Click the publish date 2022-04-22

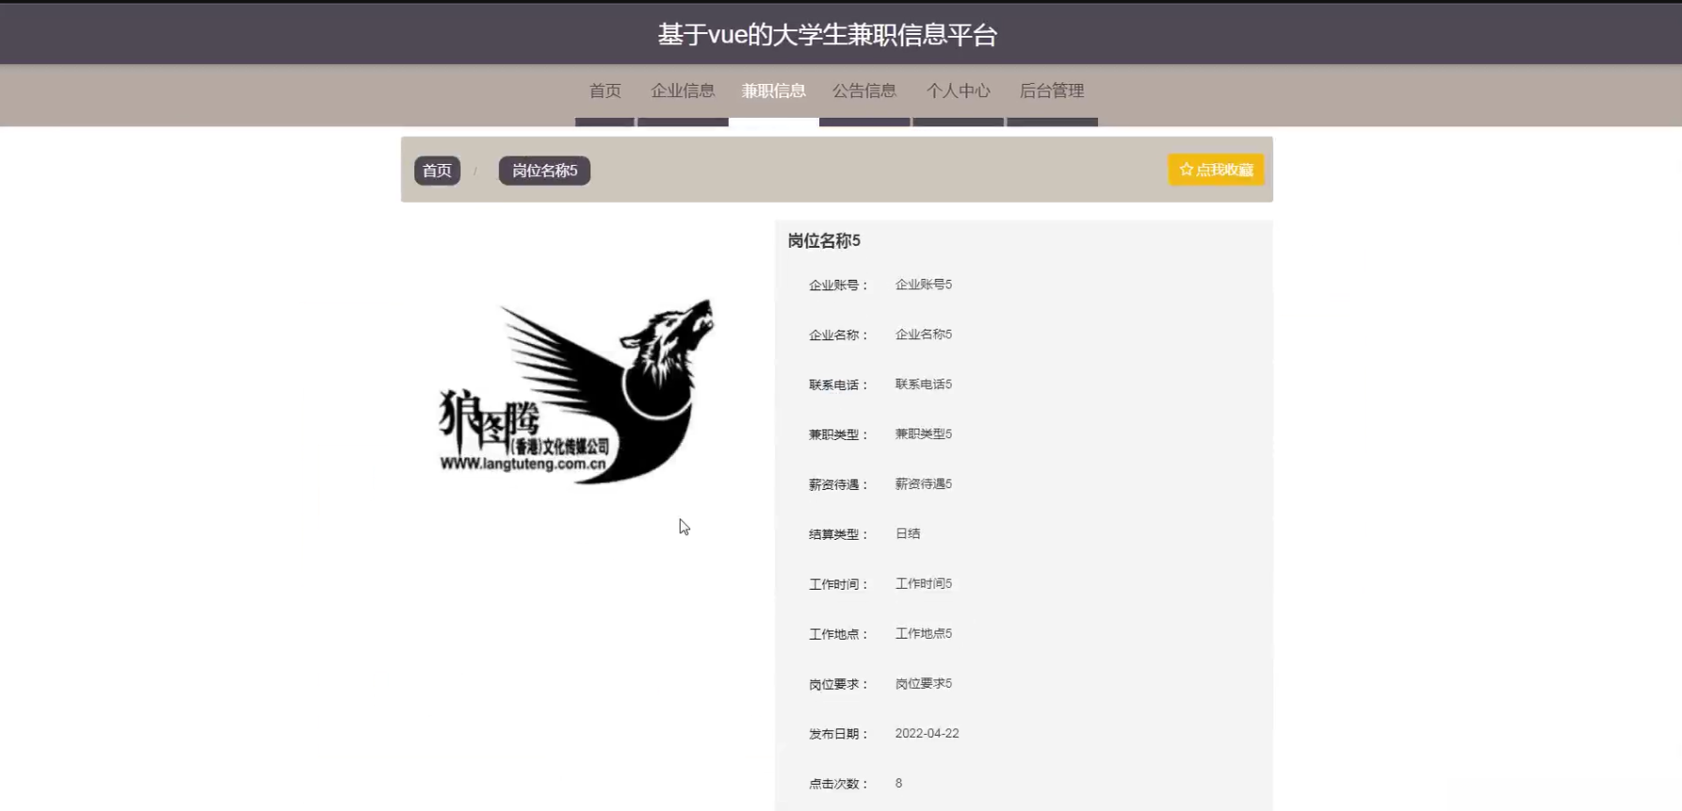pos(927,734)
